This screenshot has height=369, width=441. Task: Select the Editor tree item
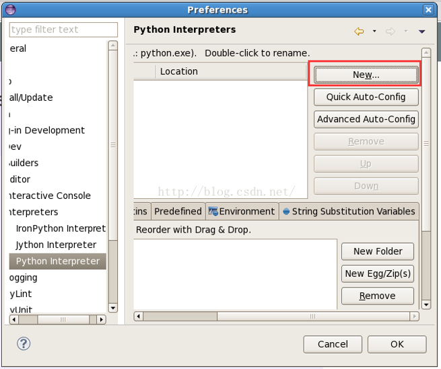click(20, 179)
